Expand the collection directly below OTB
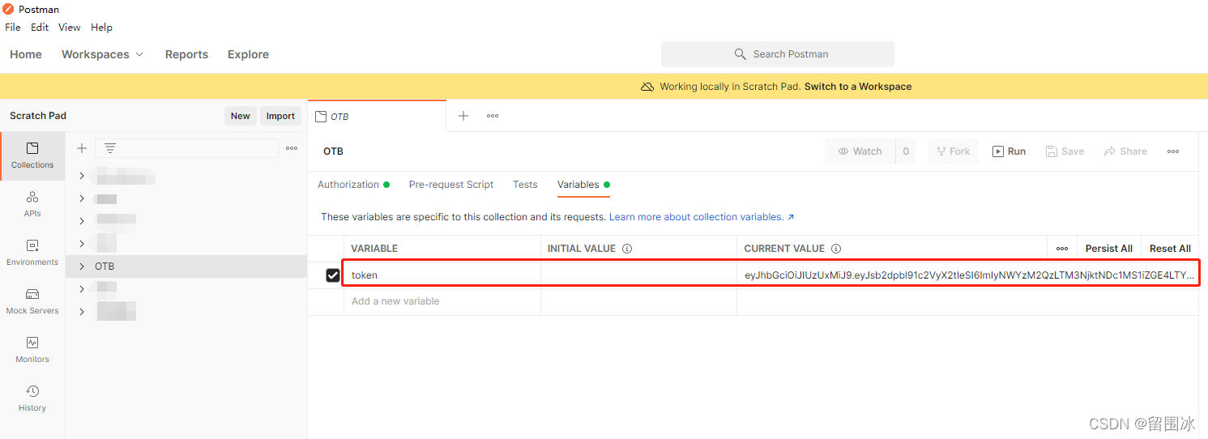1208x439 pixels. [x=82, y=289]
